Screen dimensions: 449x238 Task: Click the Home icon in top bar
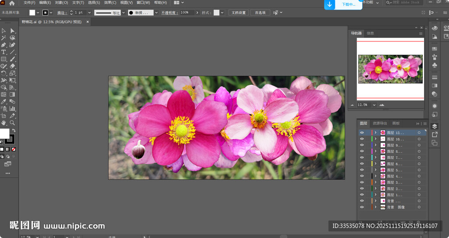coord(12,3)
